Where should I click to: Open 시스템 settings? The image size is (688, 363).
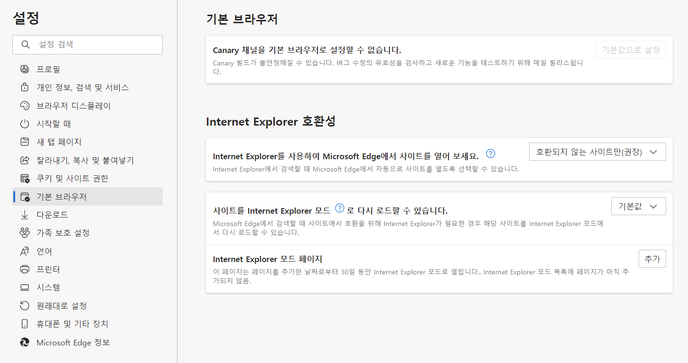point(87,288)
